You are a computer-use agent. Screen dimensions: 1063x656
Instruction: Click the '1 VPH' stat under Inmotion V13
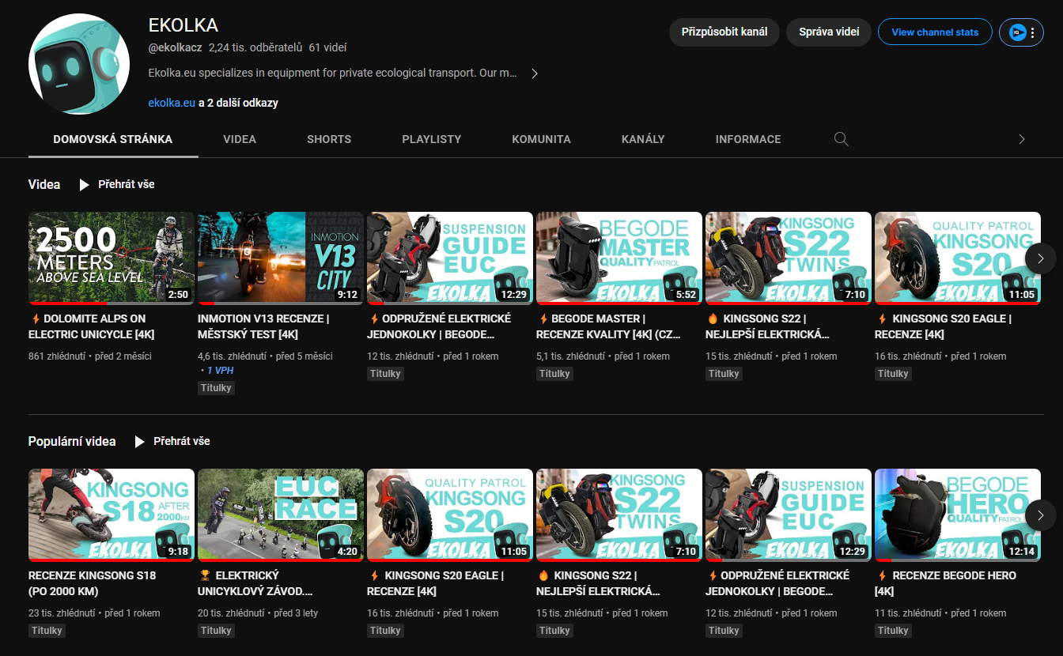pyautogui.click(x=220, y=371)
